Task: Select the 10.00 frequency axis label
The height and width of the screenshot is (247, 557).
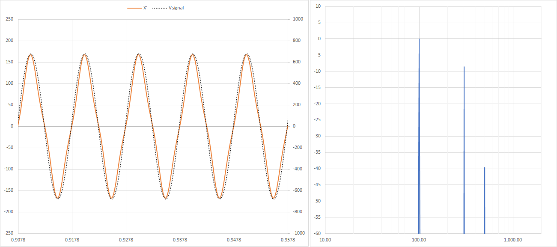Action: click(325, 240)
